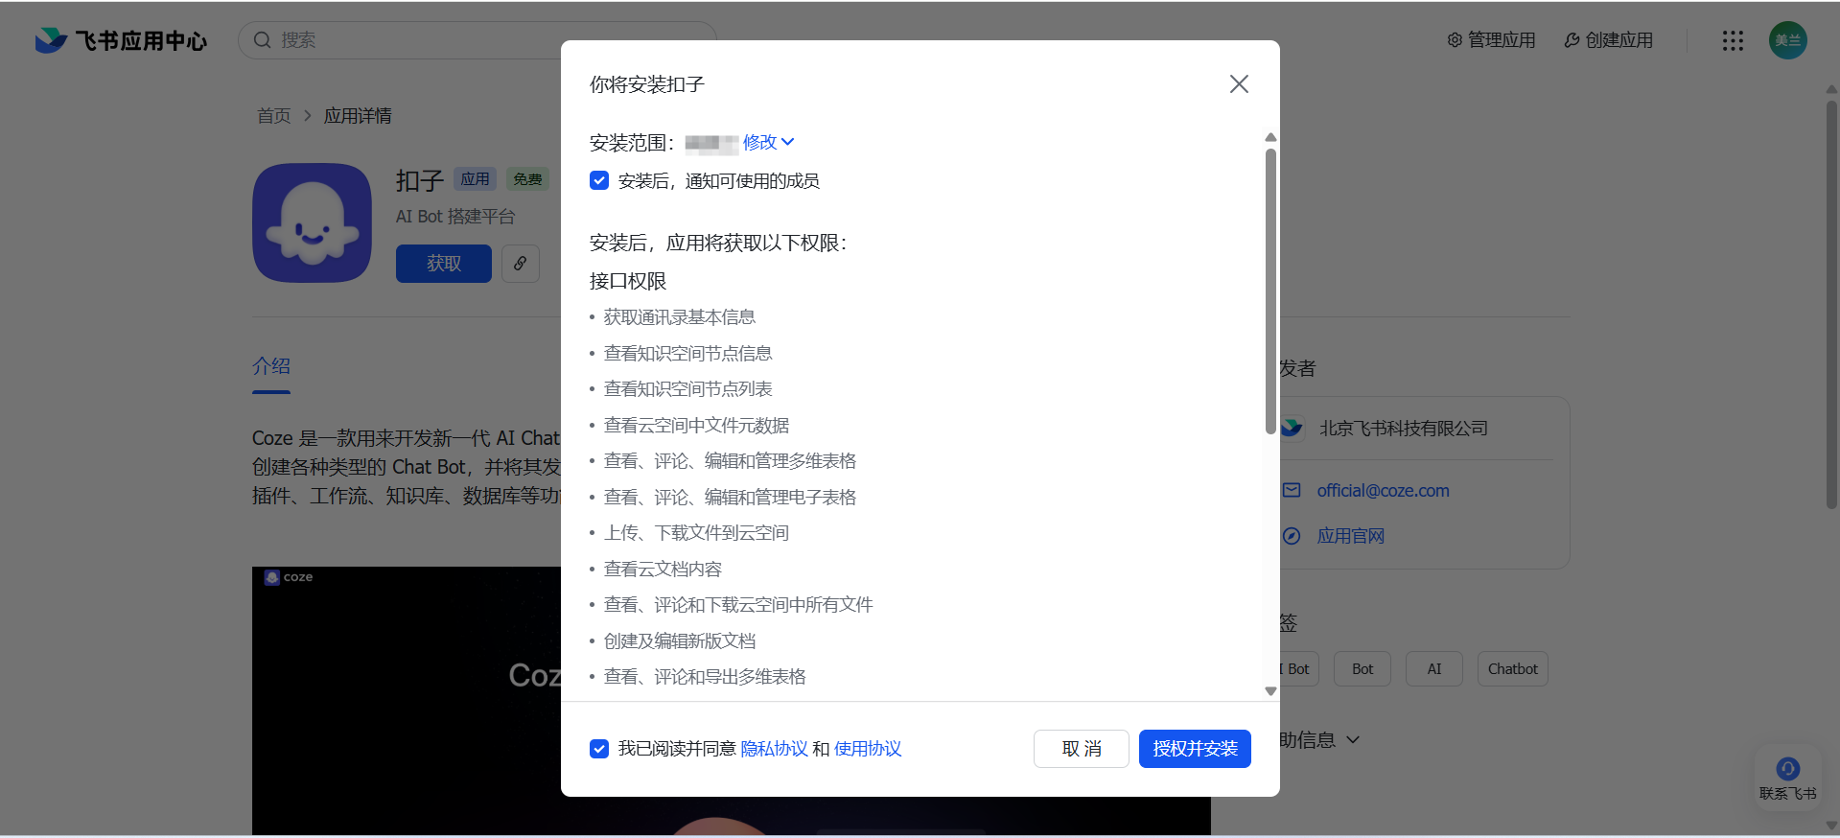Open the nine-dot apps grid icon
Viewport: 1840px width, 838px height.
pos(1733,40)
